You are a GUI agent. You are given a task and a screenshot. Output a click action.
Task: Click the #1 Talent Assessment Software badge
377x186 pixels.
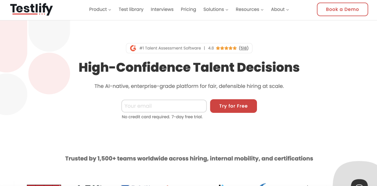170,48
